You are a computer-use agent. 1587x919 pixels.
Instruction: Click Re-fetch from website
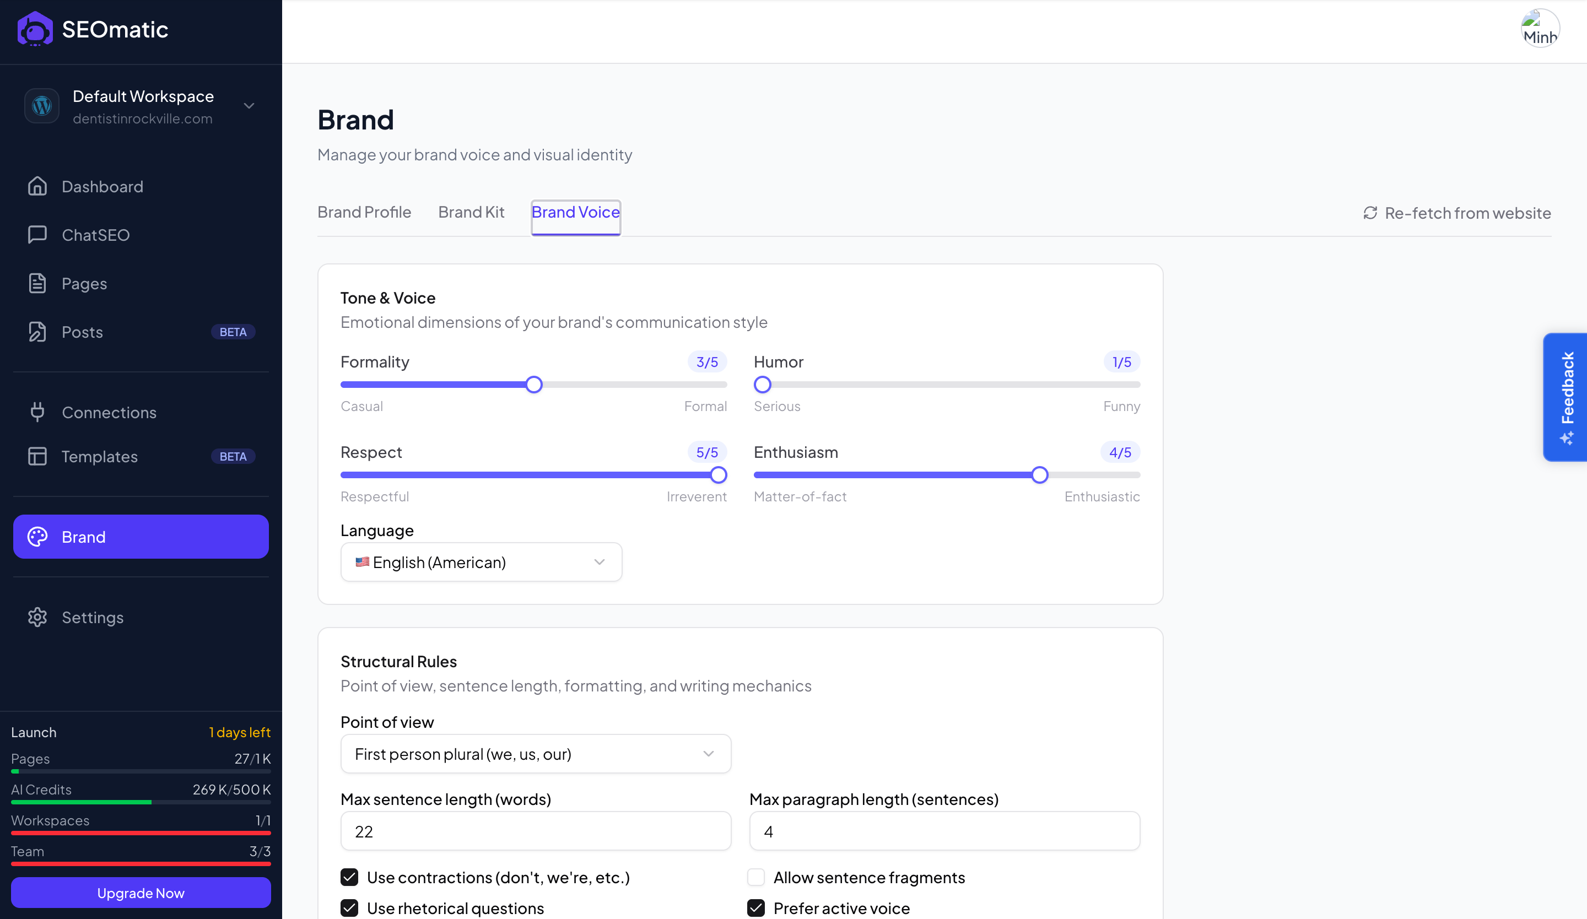coord(1456,213)
